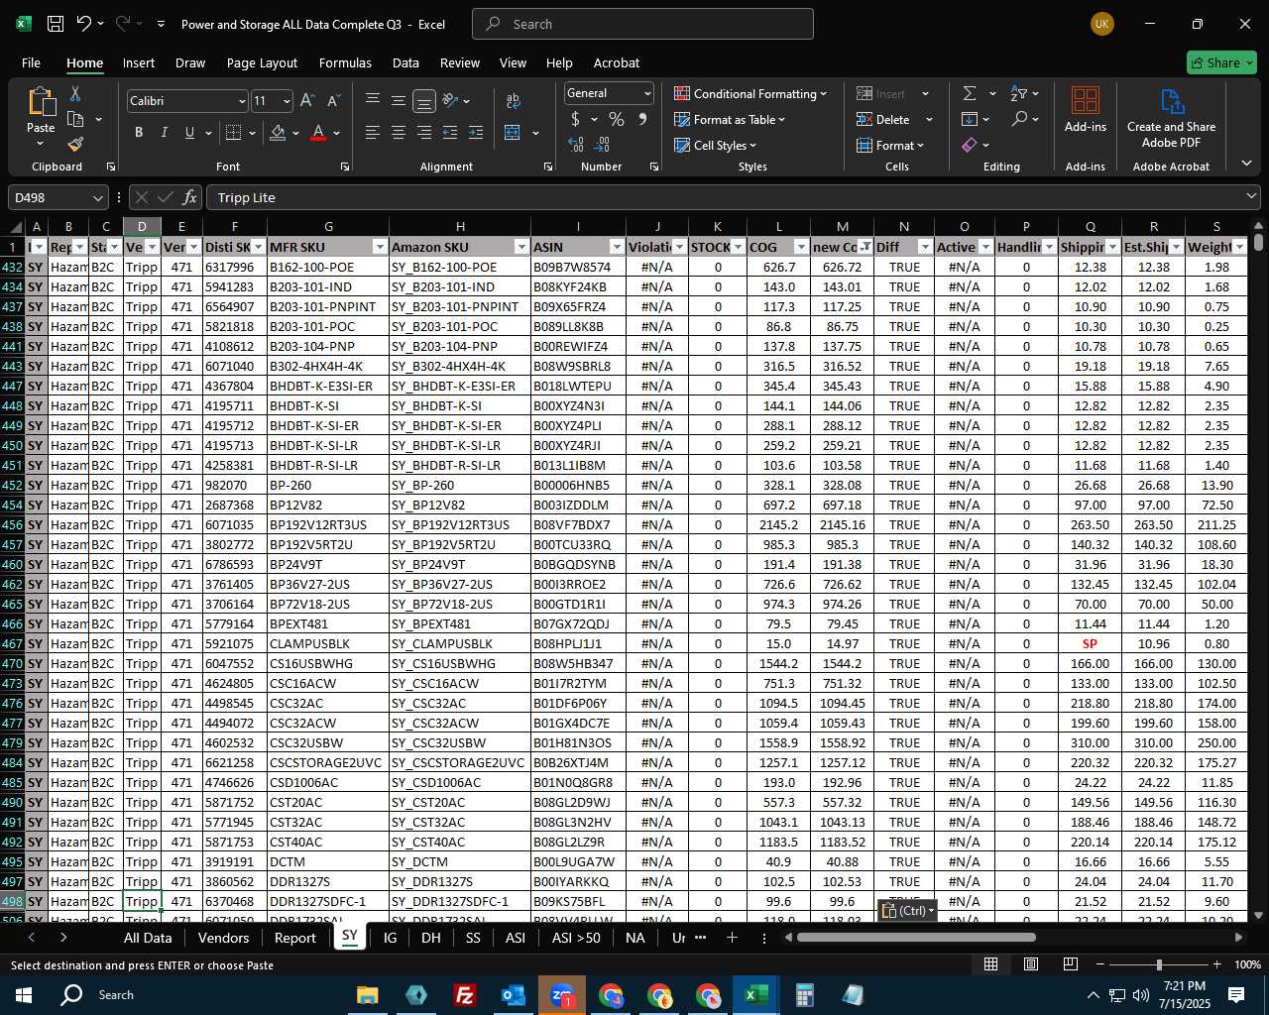Toggle Bottom Align button

[424, 101]
